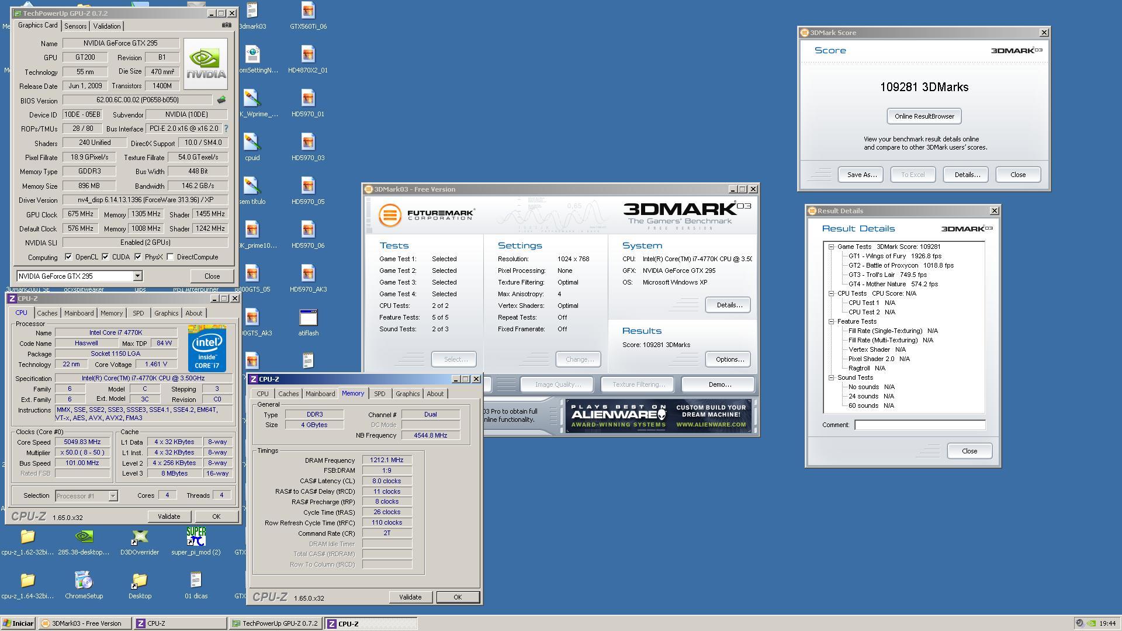Click the Alienware advertisement banner

point(659,416)
